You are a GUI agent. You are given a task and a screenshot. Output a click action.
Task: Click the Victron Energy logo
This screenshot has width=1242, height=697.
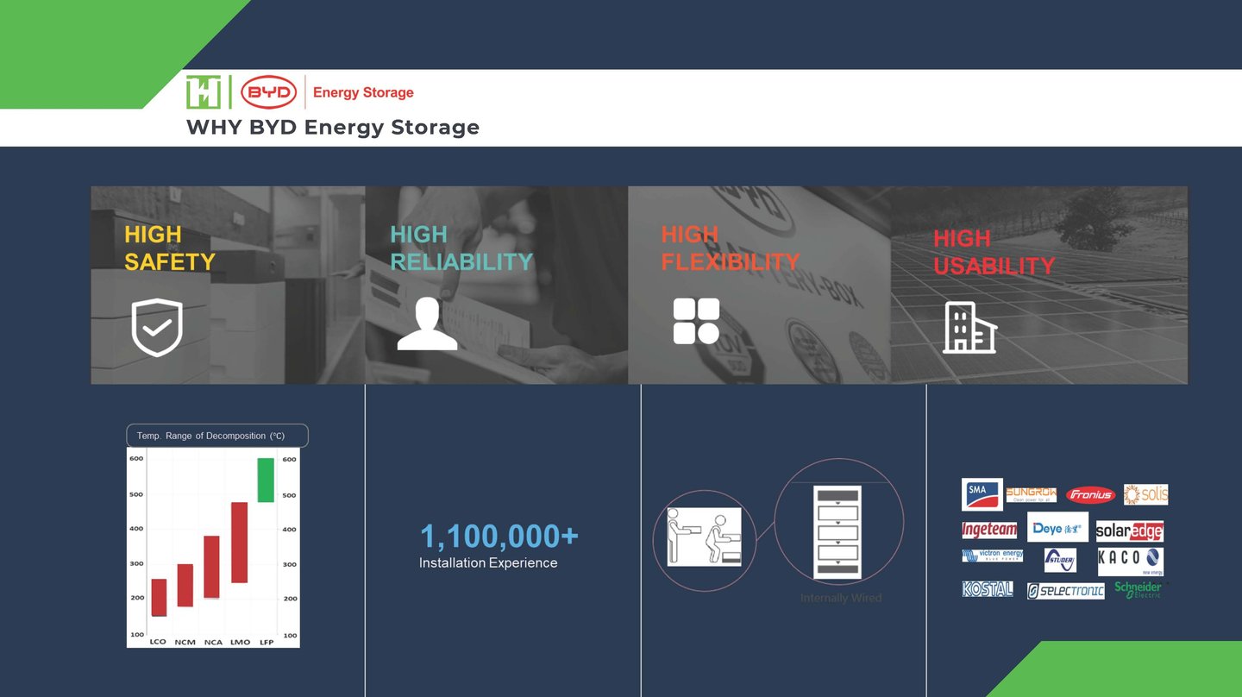click(x=993, y=556)
